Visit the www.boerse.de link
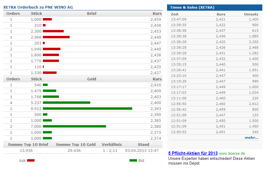 (x=232, y=154)
